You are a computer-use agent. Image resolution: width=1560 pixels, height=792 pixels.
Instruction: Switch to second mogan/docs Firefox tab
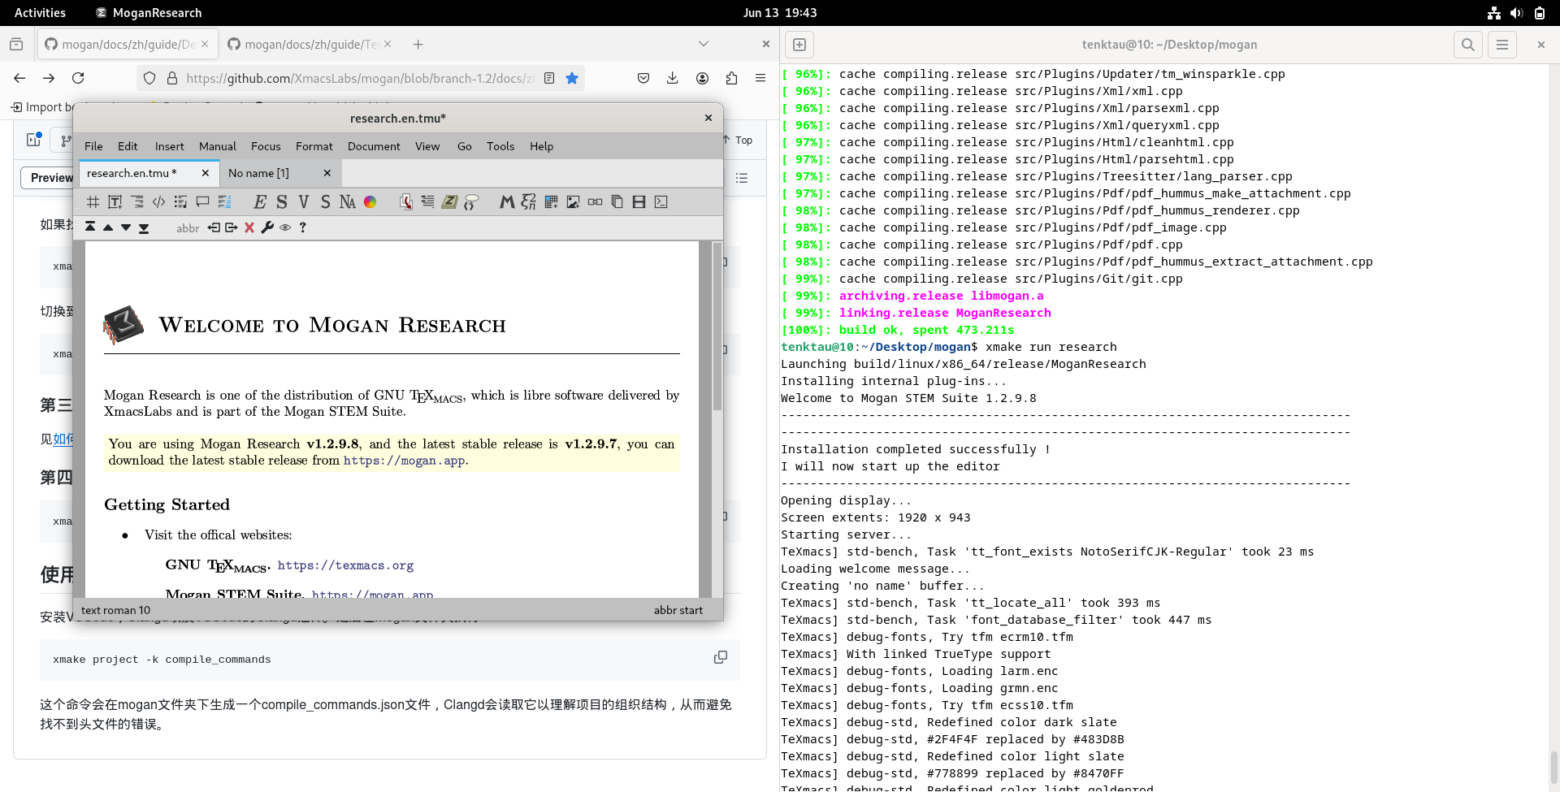tap(309, 45)
